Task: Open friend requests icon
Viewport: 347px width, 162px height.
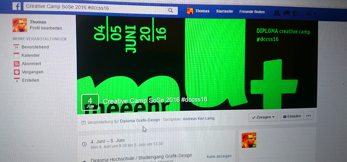Action: pyautogui.click(x=277, y=13)
